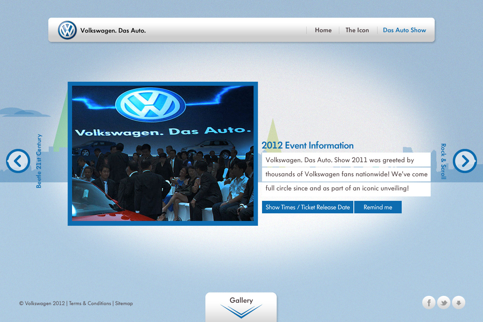
Task: Open the Terms & Conditions link
Action: click(90, 303)
